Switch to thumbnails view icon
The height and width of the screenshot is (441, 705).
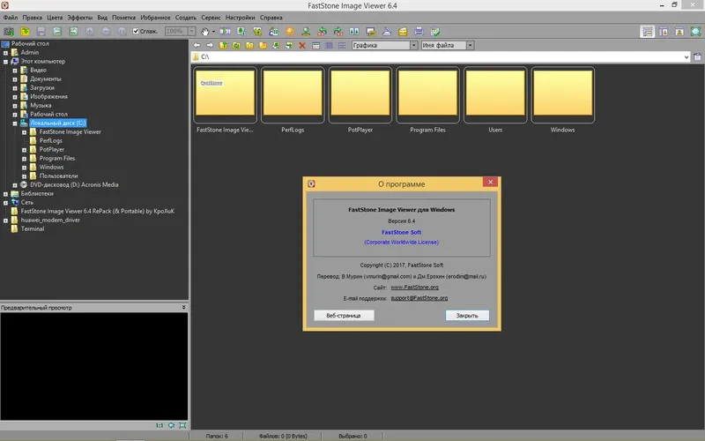coord(315,45)
